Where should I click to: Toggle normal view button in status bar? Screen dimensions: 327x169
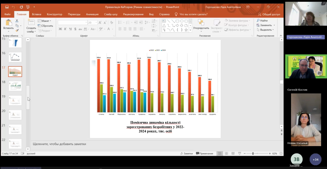[x=220, y=154]
